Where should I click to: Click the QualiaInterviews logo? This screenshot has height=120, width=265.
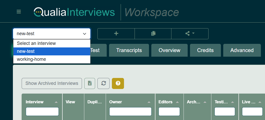click(x=74, y=12)
